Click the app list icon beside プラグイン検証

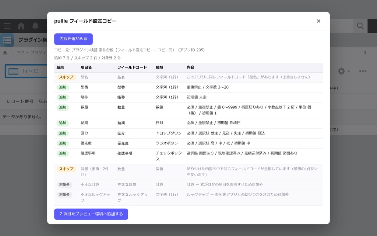click(x=7, y=40)
